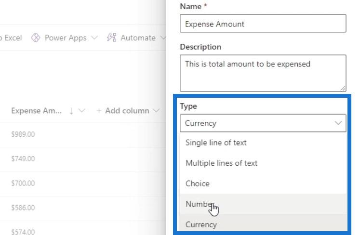This screenshot has height=235, width=360.
Task: Select Multiple lines of text option
Action: click(263, 163)
